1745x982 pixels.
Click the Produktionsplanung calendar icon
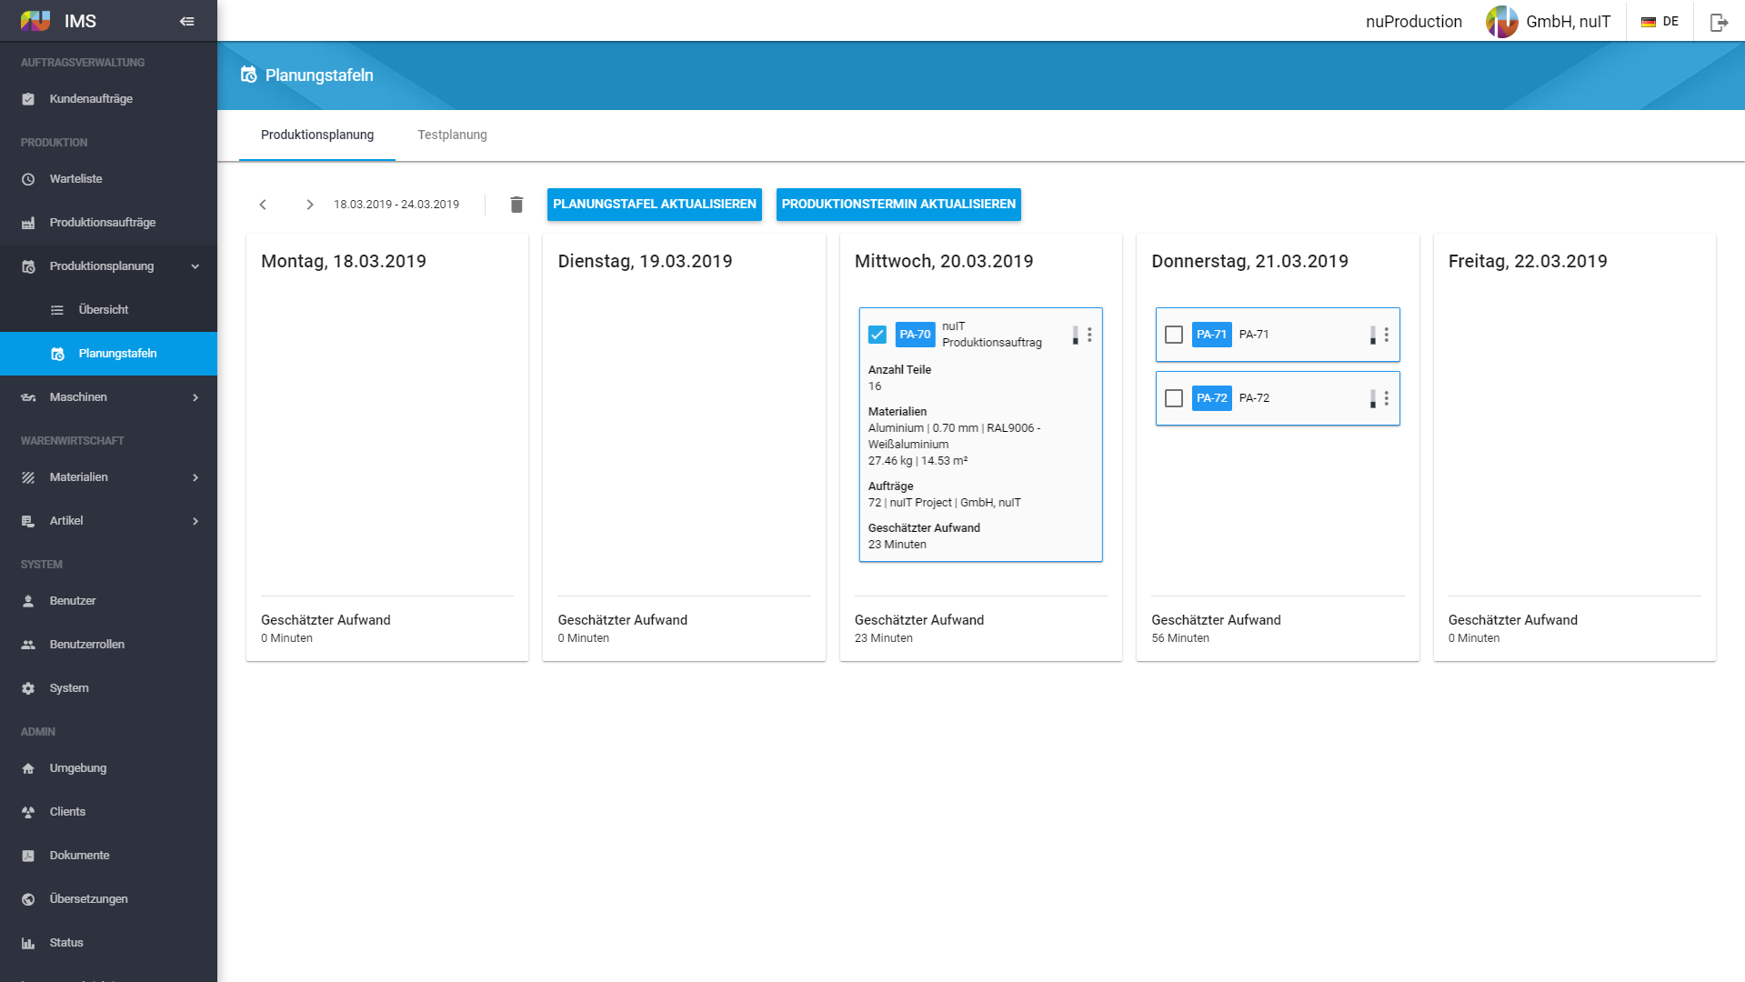click(28, 266)
